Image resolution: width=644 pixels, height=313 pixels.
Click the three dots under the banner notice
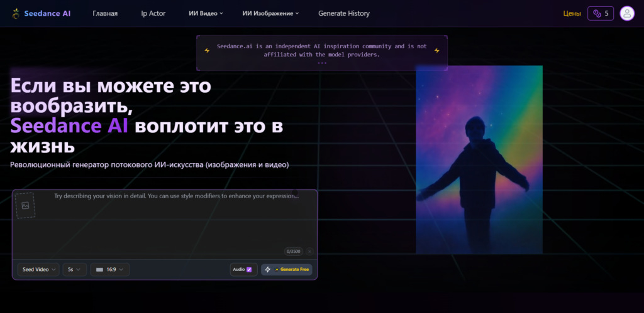321,63
